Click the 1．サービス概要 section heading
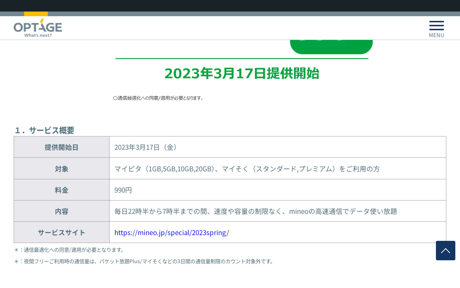The image size is (460, 288). 44,130
